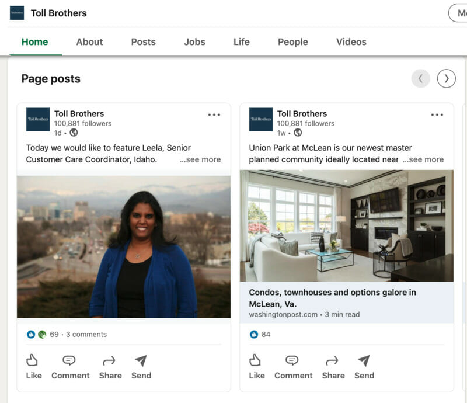
Task: Click the like reaction icon beside 69
Action: tap(31, 335)
